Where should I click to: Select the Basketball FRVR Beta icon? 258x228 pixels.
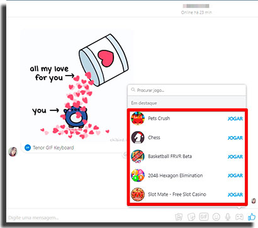(x=138, y=156)
